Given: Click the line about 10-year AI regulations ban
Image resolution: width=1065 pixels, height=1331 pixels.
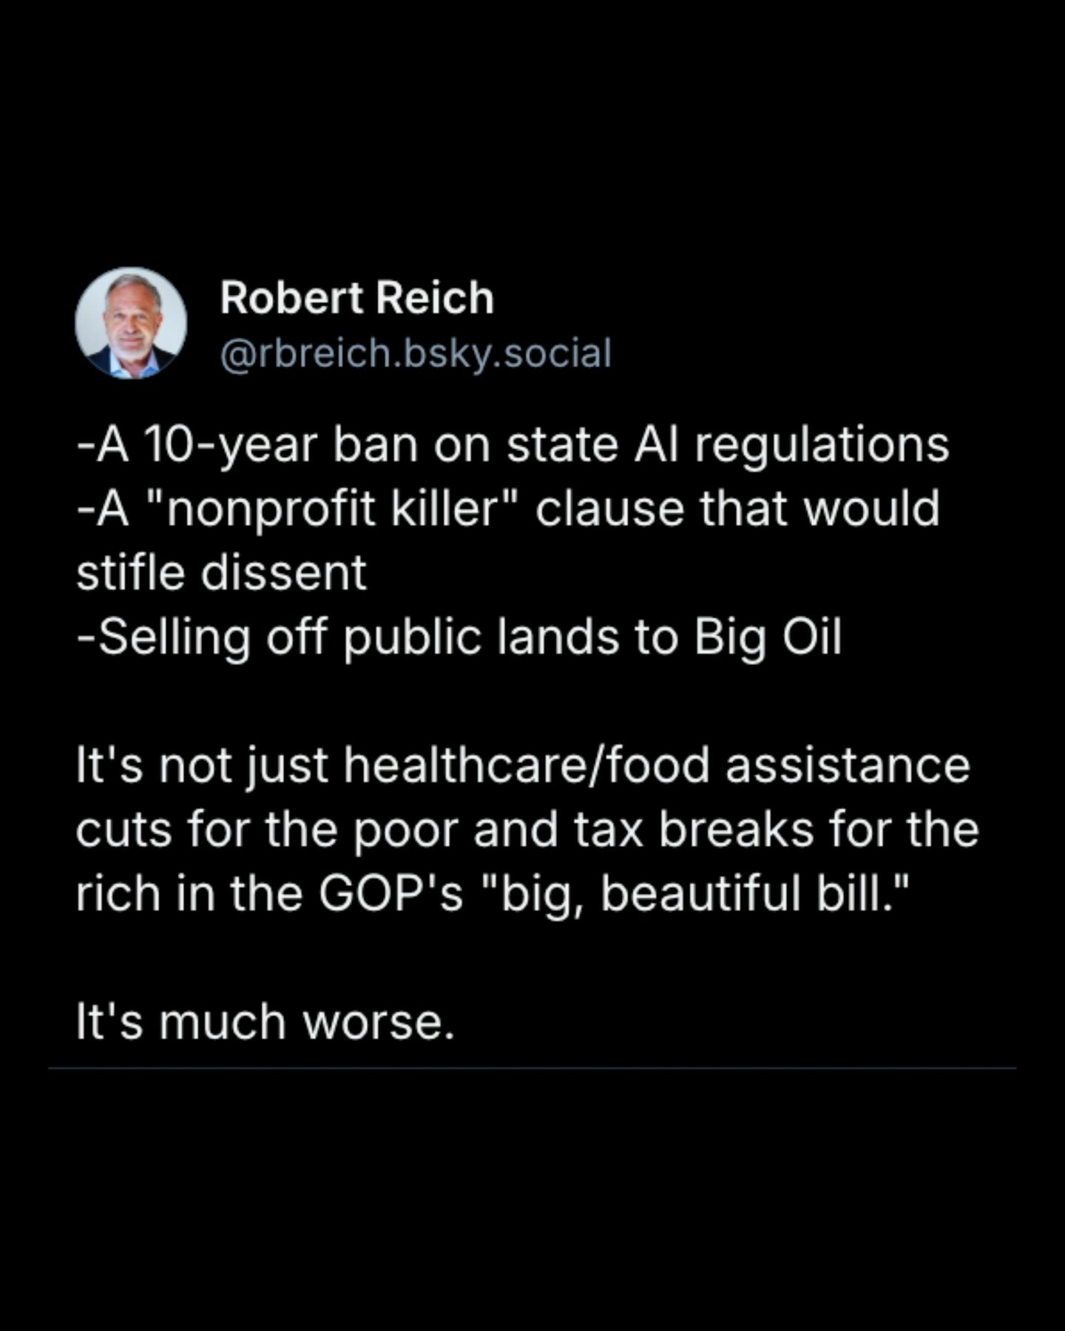Looking at the screenshot, I should [513, 445].
